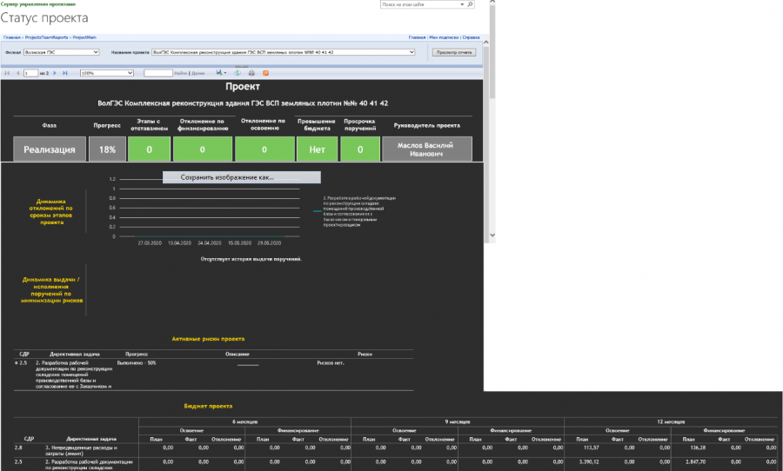Click the 6 месяцев column header

(x=244, y=421)
